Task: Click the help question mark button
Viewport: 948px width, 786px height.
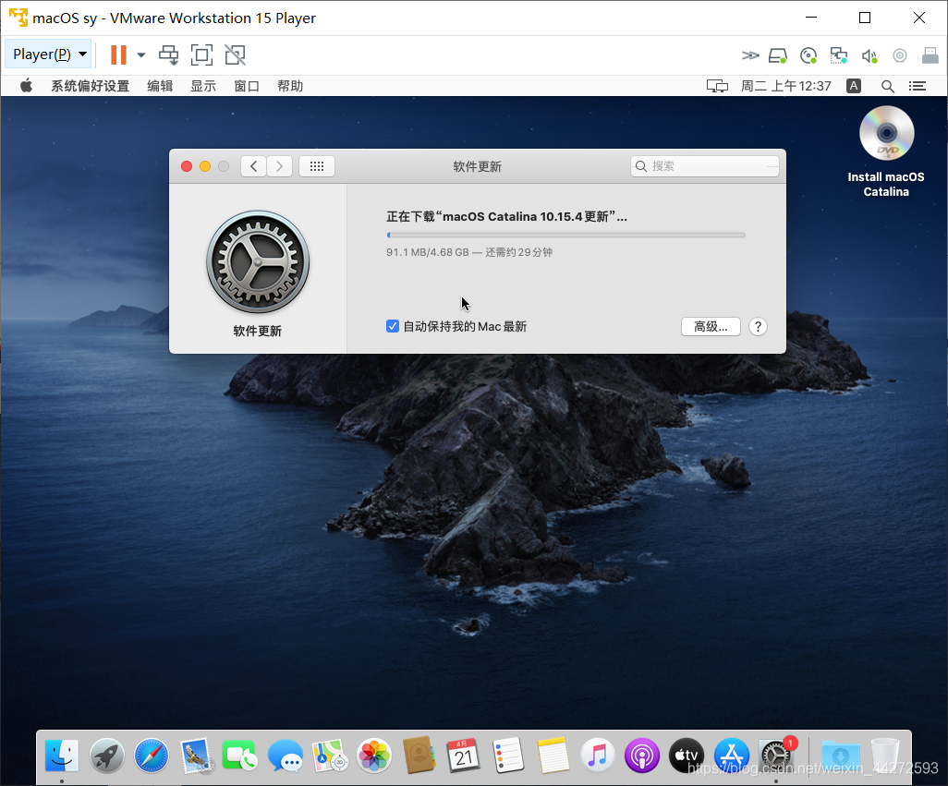Action: coord(758,326)
